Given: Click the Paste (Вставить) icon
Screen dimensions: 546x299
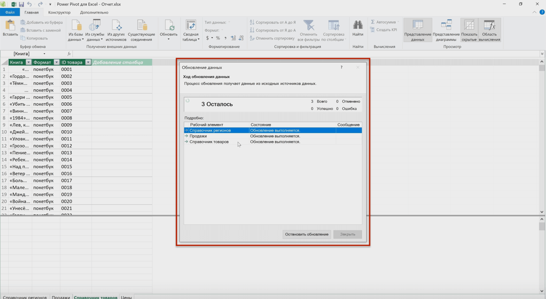Looking at the screenshot, I should tap(10, 25).
